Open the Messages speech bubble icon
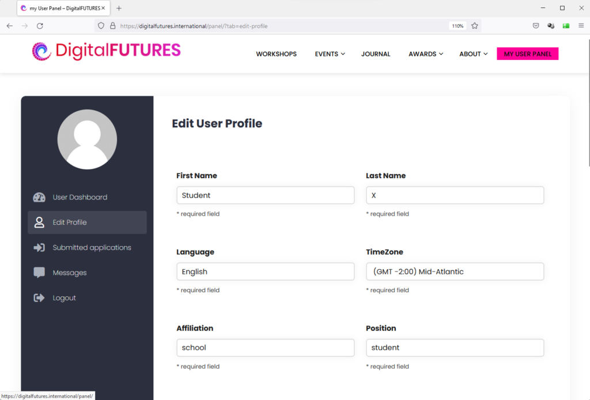590x400 pixels. 39,273
